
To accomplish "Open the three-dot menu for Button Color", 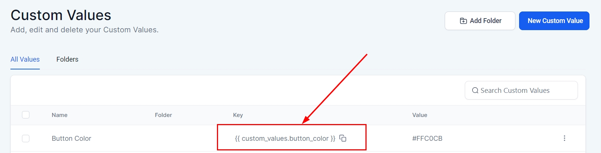I will tap(564, 138).
